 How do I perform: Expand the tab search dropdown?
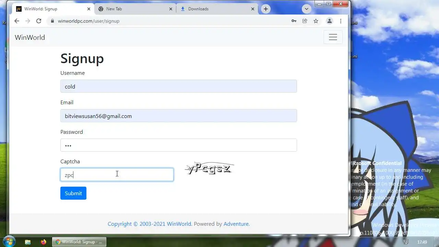click(307, 9)
